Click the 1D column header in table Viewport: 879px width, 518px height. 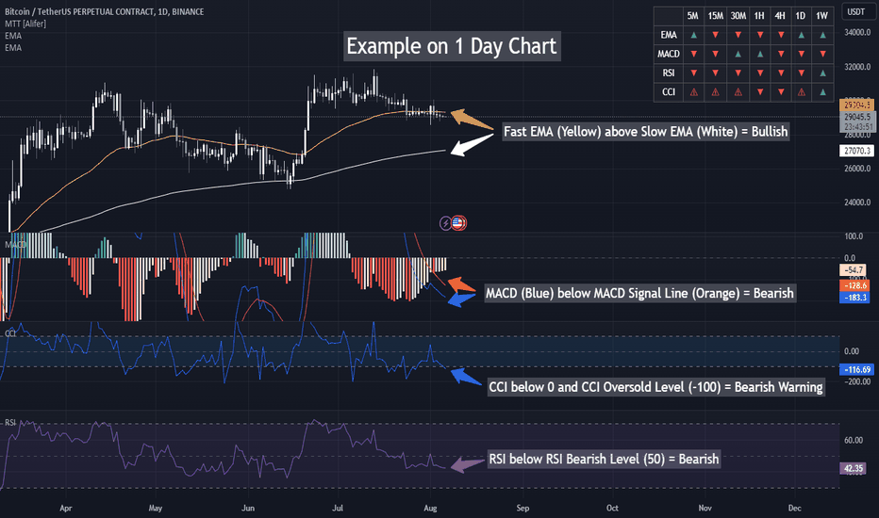point(801,16)
